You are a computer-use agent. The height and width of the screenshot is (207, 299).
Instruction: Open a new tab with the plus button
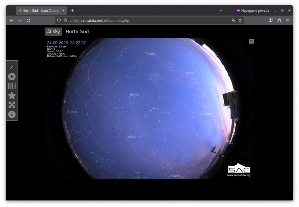click(x=72, y=11)
